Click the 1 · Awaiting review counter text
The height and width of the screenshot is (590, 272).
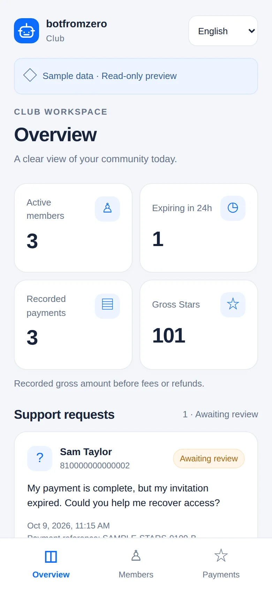pos(220,414)
